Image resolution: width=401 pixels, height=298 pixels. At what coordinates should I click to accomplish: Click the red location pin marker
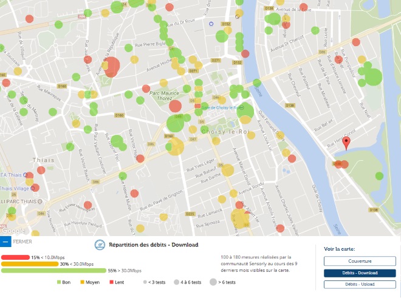(346, 143)
